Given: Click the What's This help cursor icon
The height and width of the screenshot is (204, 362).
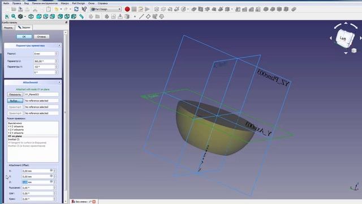Looking at the screenshot, I should tap(84, 9).
